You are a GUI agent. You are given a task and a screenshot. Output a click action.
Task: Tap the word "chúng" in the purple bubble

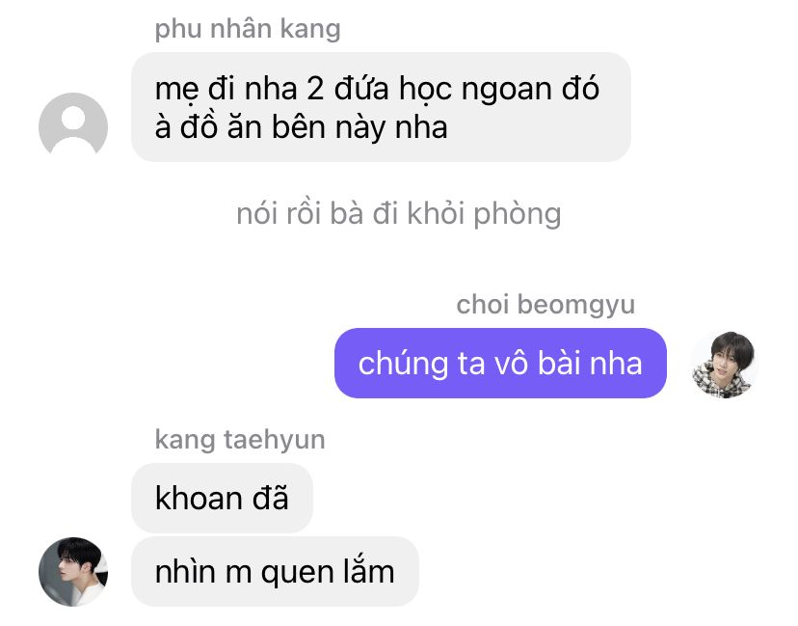pos(403,365)
